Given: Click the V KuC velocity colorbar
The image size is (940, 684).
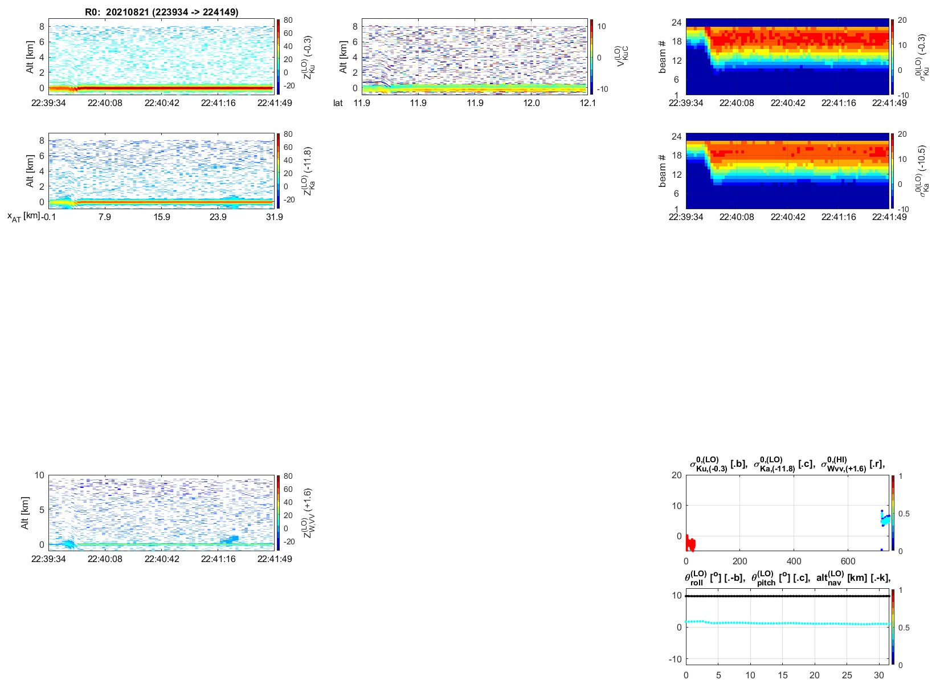Looking at the screenshot, I should pyautogui.click(x=591, y=57).
